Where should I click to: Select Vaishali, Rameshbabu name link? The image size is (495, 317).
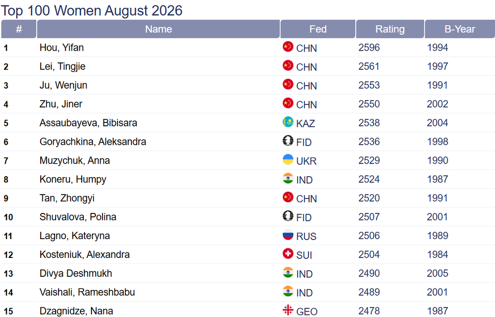pos(87,292)
